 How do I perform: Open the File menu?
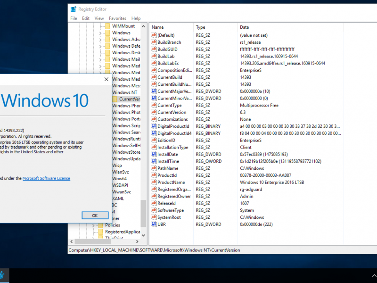click(74, 18)
